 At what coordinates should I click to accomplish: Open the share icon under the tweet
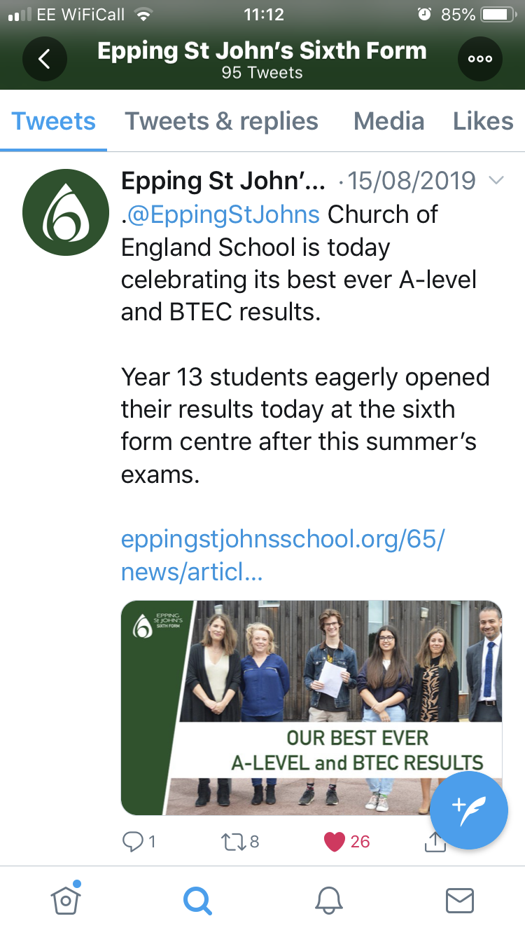click(435, 841)
